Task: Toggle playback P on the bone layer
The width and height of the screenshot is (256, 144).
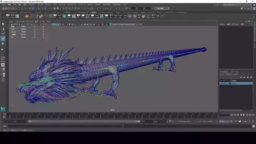Action: click(x=224, y=83)
